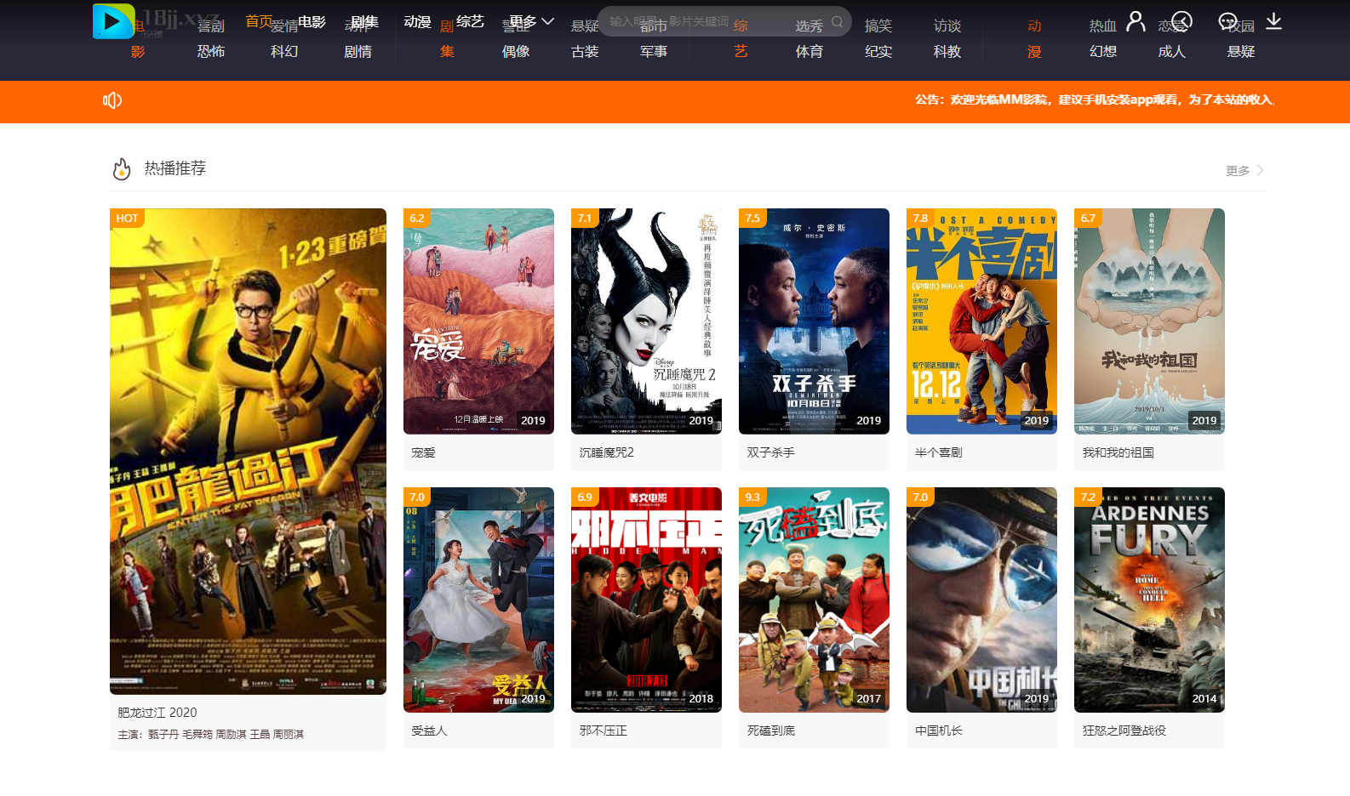Open the user account icon

(x=1135, y=21)
